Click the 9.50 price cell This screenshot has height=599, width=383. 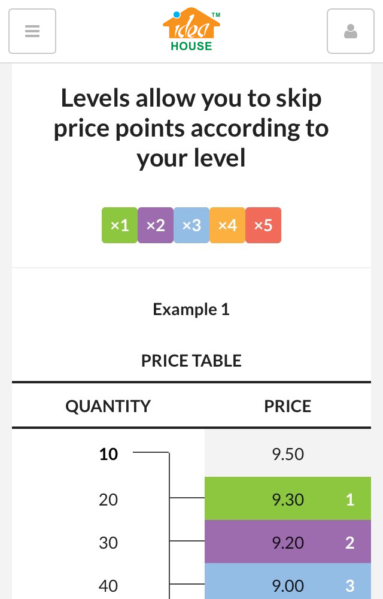(x=288, y=453)
